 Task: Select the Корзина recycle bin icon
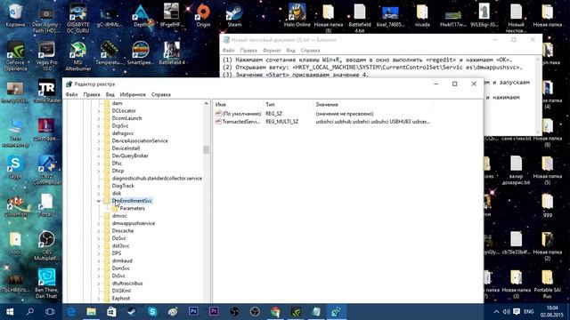coord(15,16)
